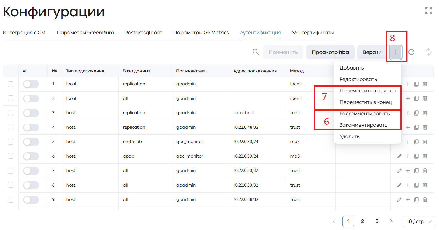Select the Аутентификация tab
Screen dimensions: 439x230
pos(260,33)
